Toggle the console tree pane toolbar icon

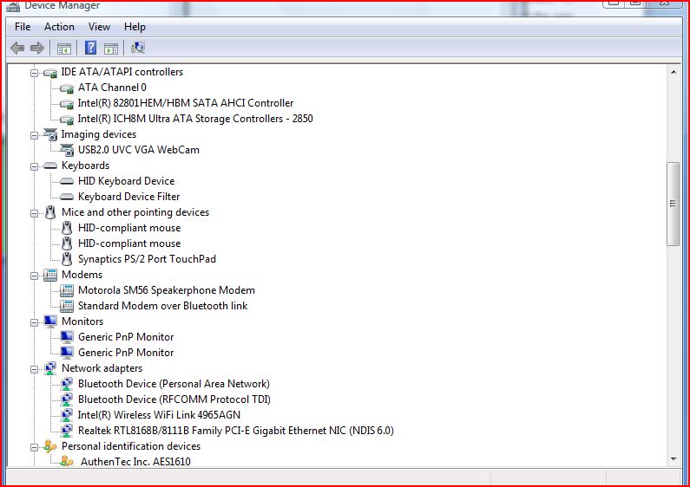tap(64, 49)
